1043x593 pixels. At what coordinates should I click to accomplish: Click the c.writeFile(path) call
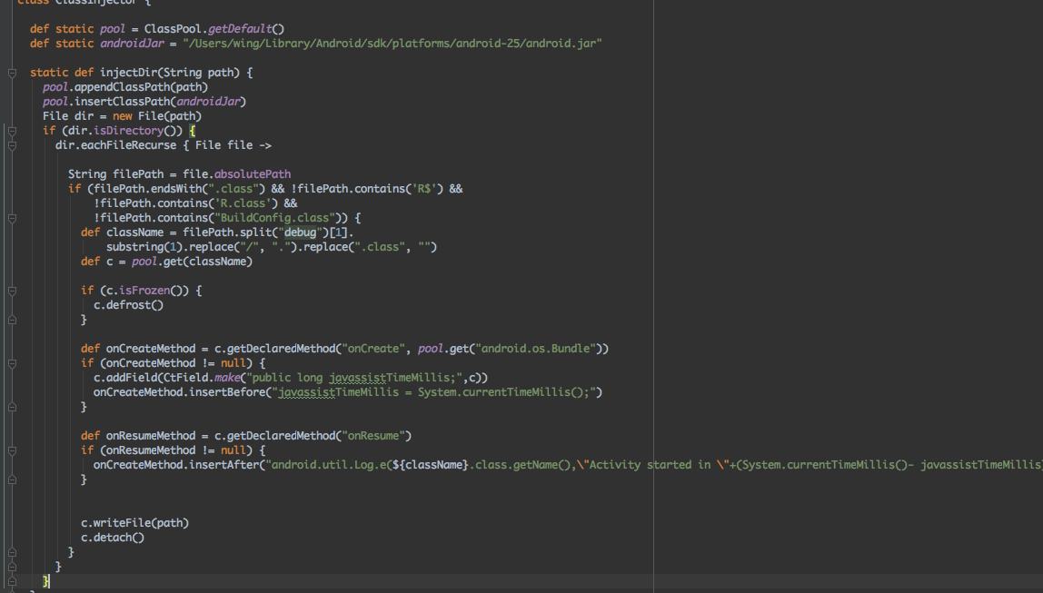click(135, 524)
